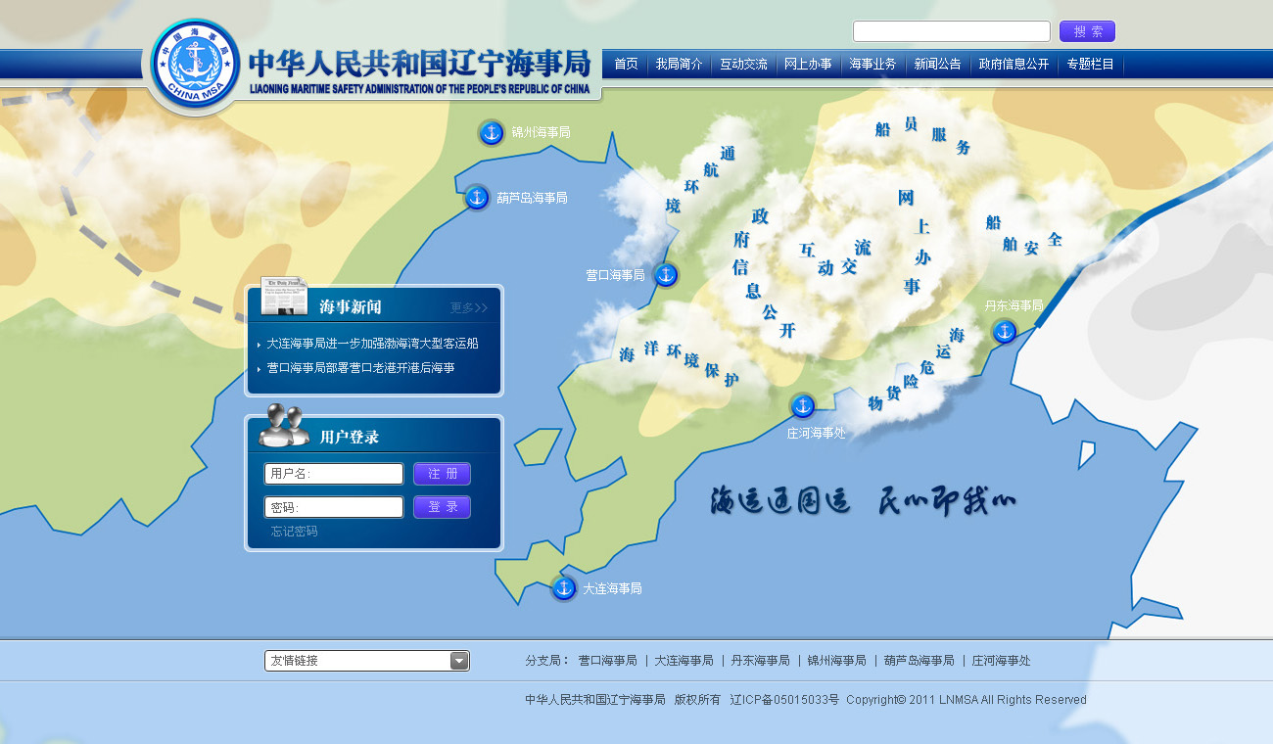This screenshot has height=744, width=1273.
Task: Click the 搜索 search button
Action: point(1087,31)
